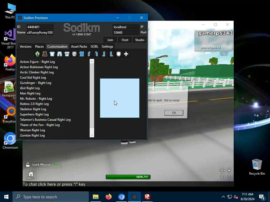
Task: Click the localhost IP field
Action: pyautogui.click(x=126, y=27)
